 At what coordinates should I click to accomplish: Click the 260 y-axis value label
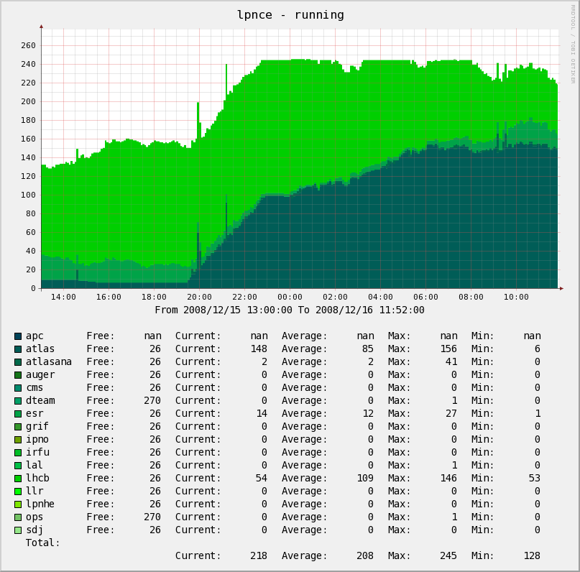pos(28,45)
